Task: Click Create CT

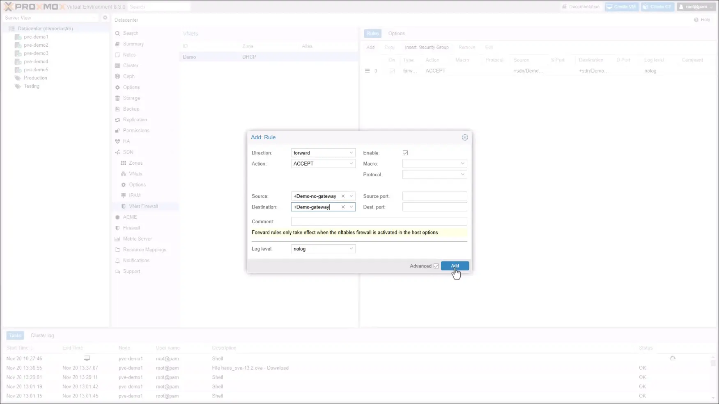Action: [658, 7]
